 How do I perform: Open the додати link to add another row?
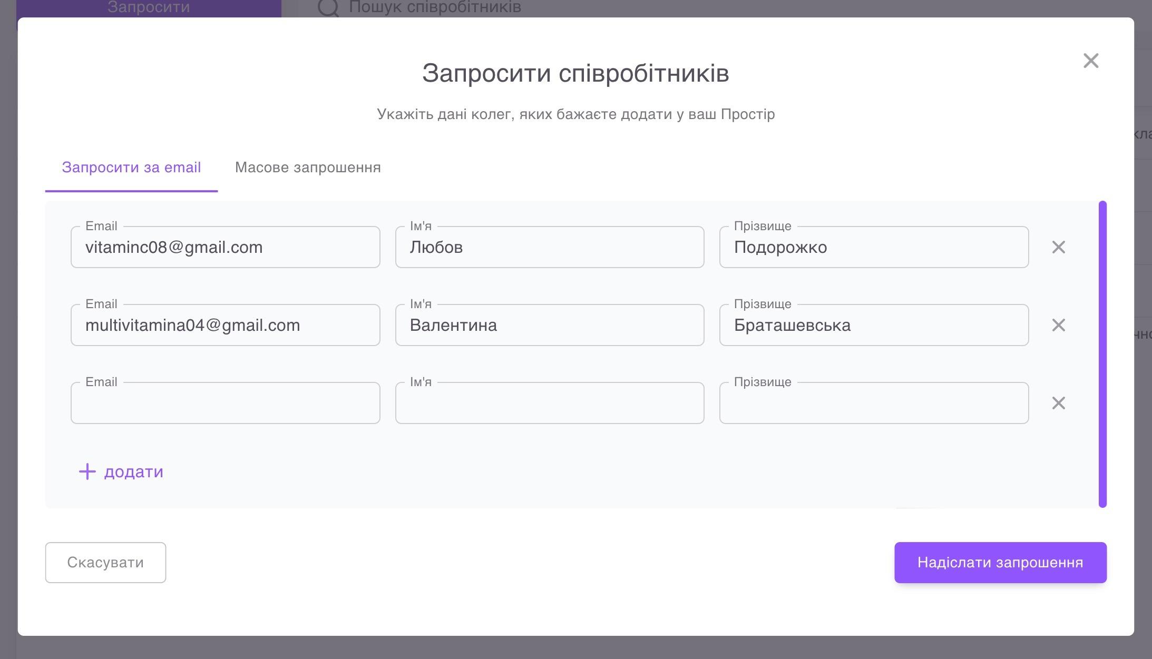pyautogui.click(x=133, y=471)
